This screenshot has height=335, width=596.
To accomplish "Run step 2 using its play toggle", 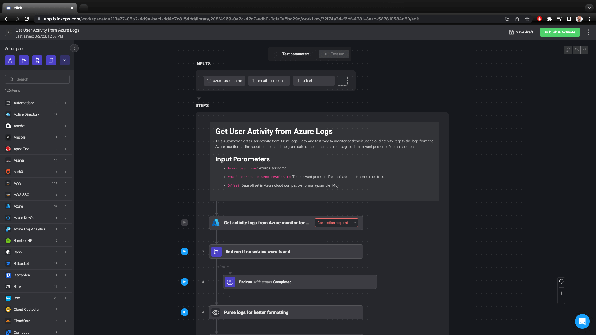I will click(x=184, y=251).
